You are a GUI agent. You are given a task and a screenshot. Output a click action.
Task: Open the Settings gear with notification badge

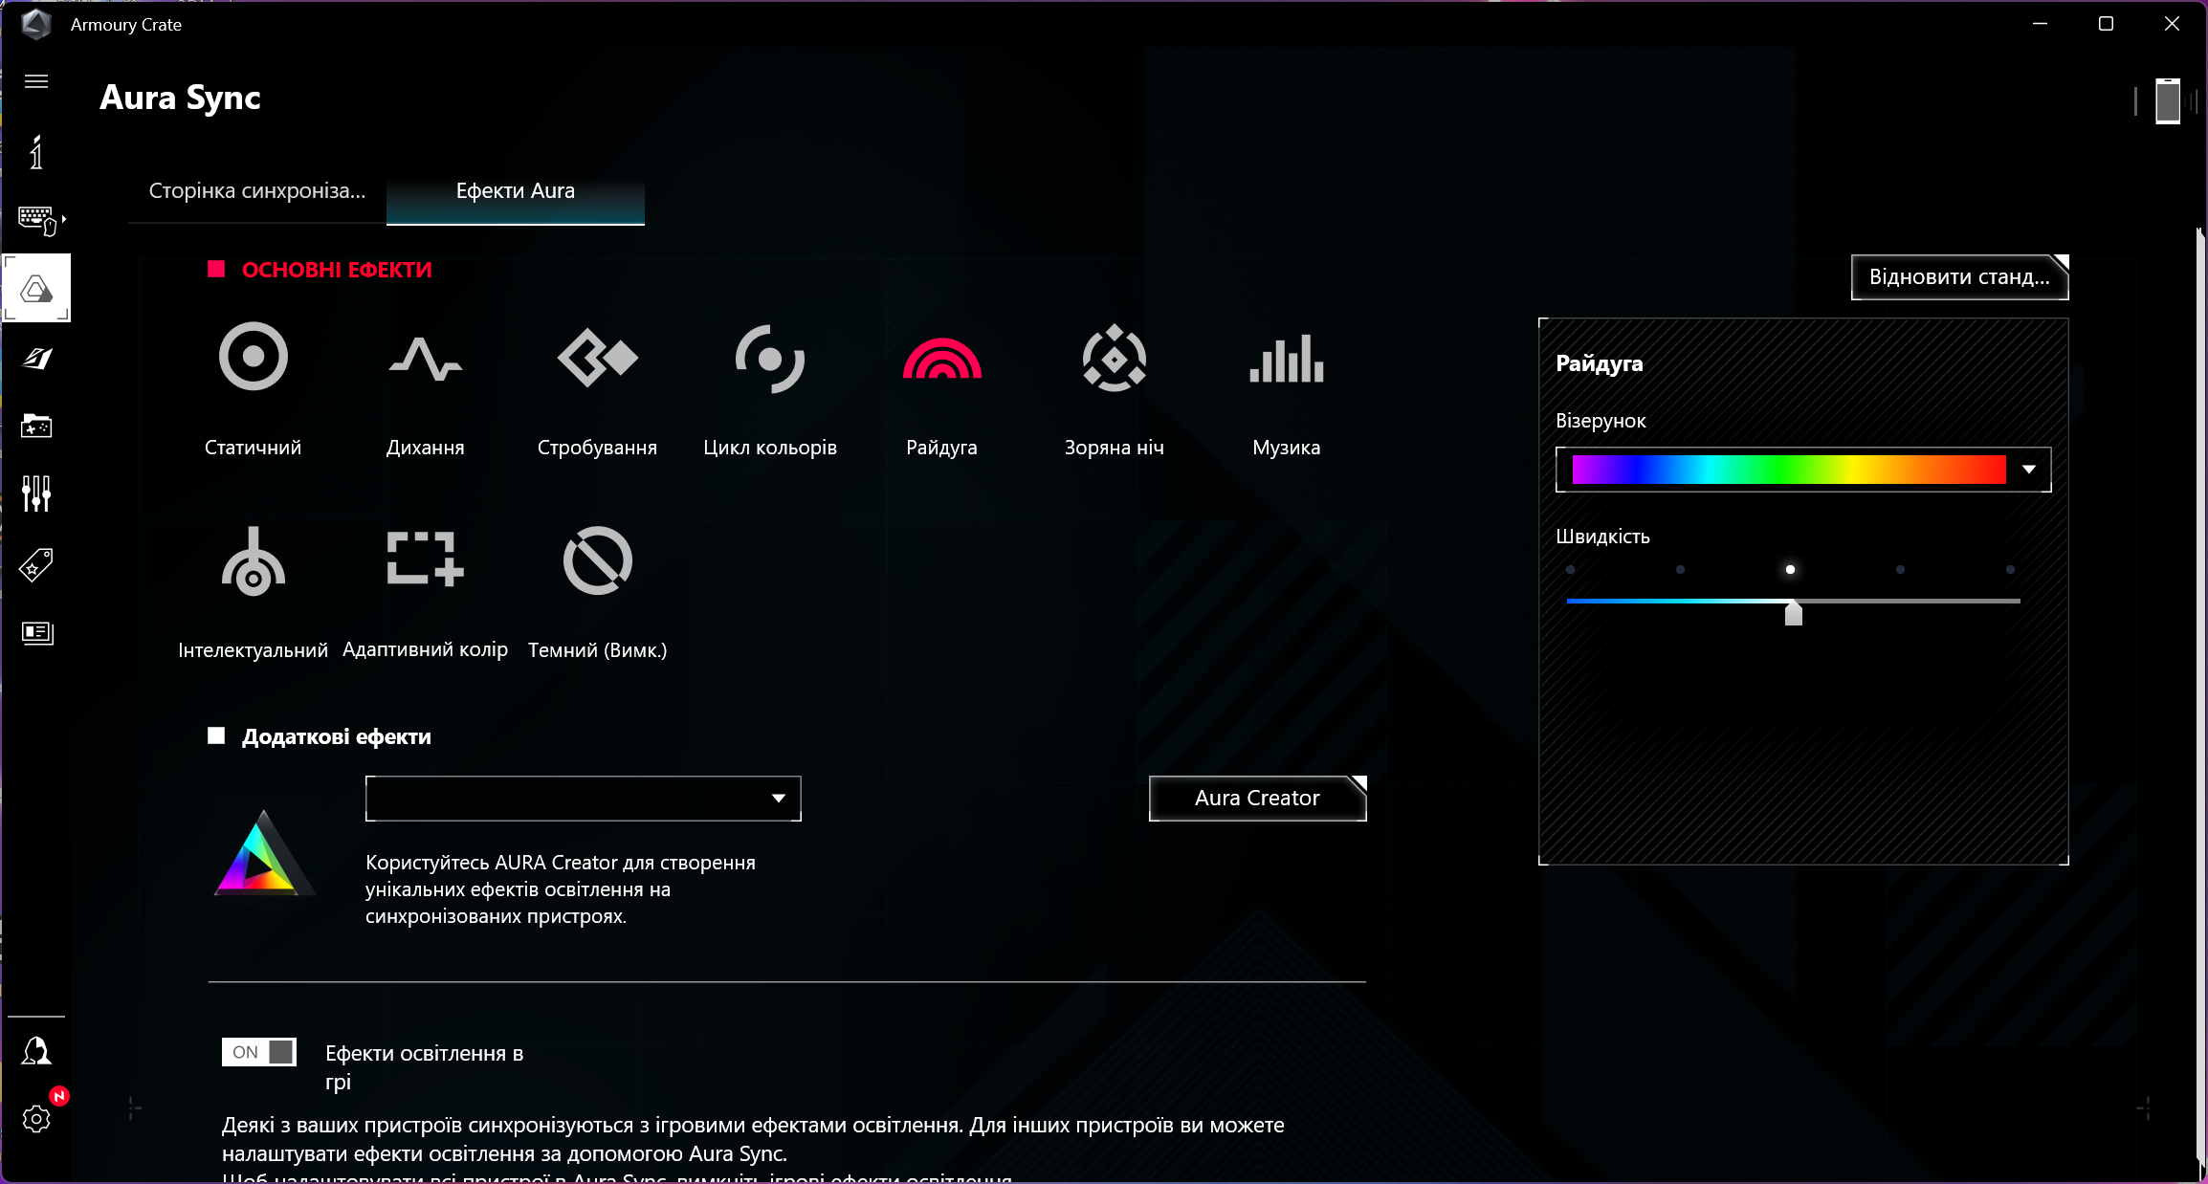click(x=36, y=1118)
